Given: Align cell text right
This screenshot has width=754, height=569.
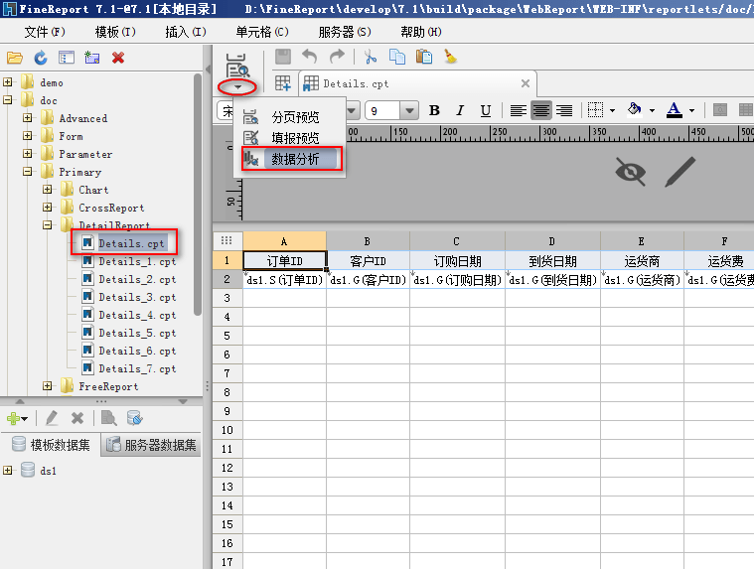Looking at the screenshot, I should click(564, 110).
